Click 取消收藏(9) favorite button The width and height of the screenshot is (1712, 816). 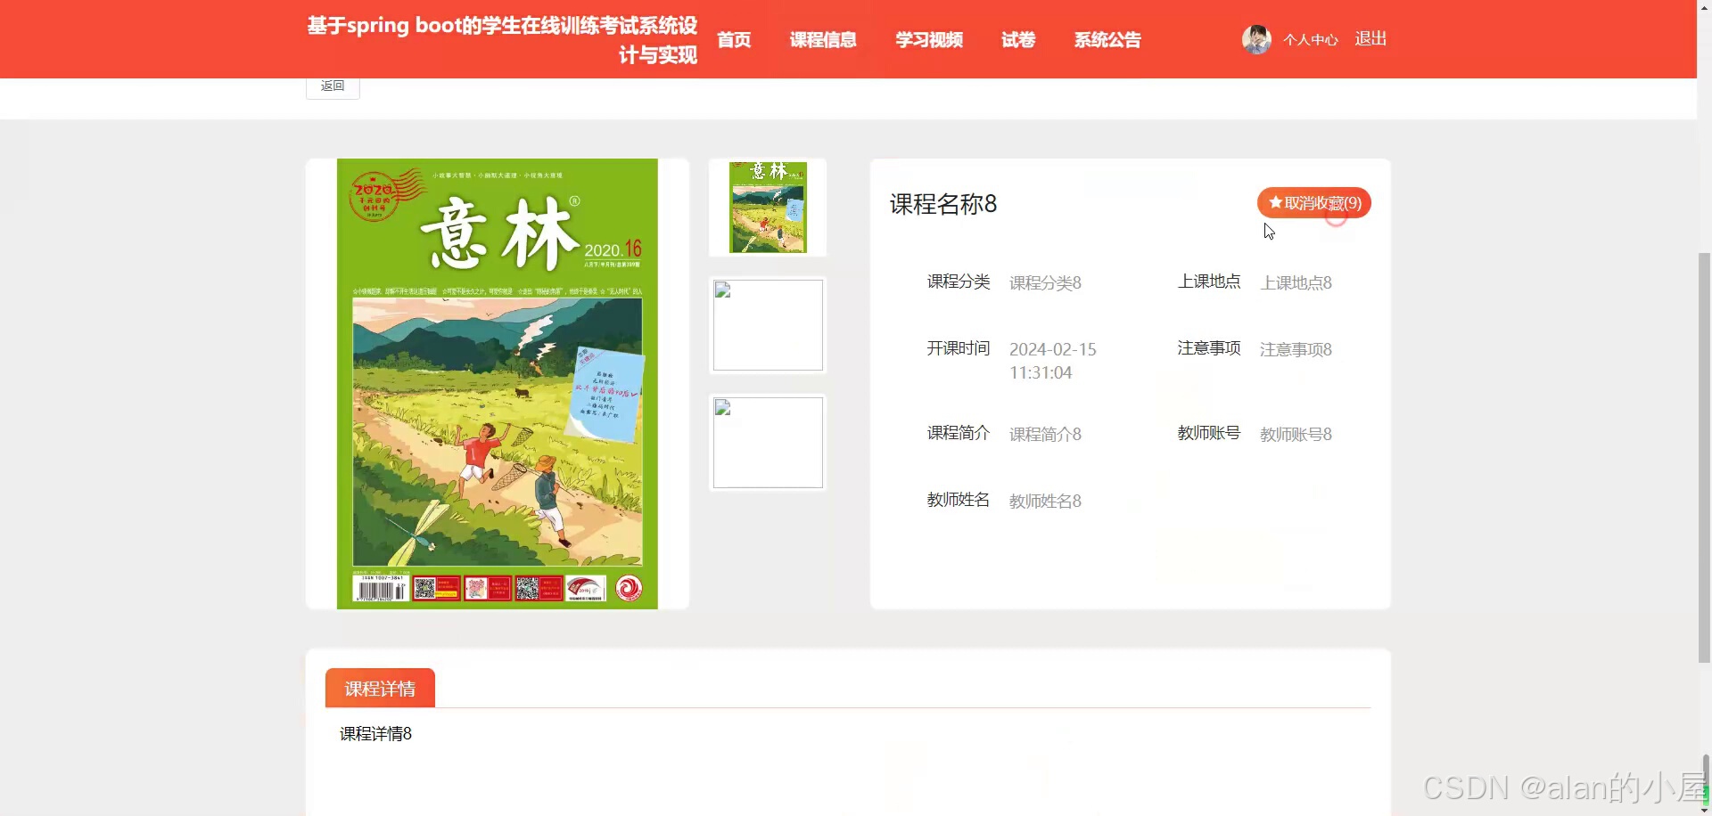(x=1314, y=203)
